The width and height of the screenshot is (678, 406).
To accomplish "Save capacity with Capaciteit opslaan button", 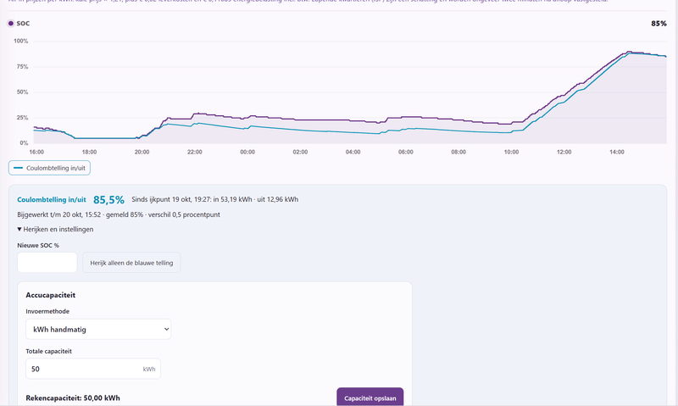I will 370,398.
